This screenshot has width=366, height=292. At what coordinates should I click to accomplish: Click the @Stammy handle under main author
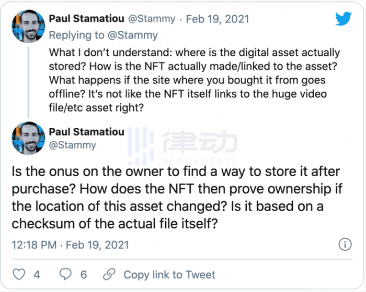72,145
